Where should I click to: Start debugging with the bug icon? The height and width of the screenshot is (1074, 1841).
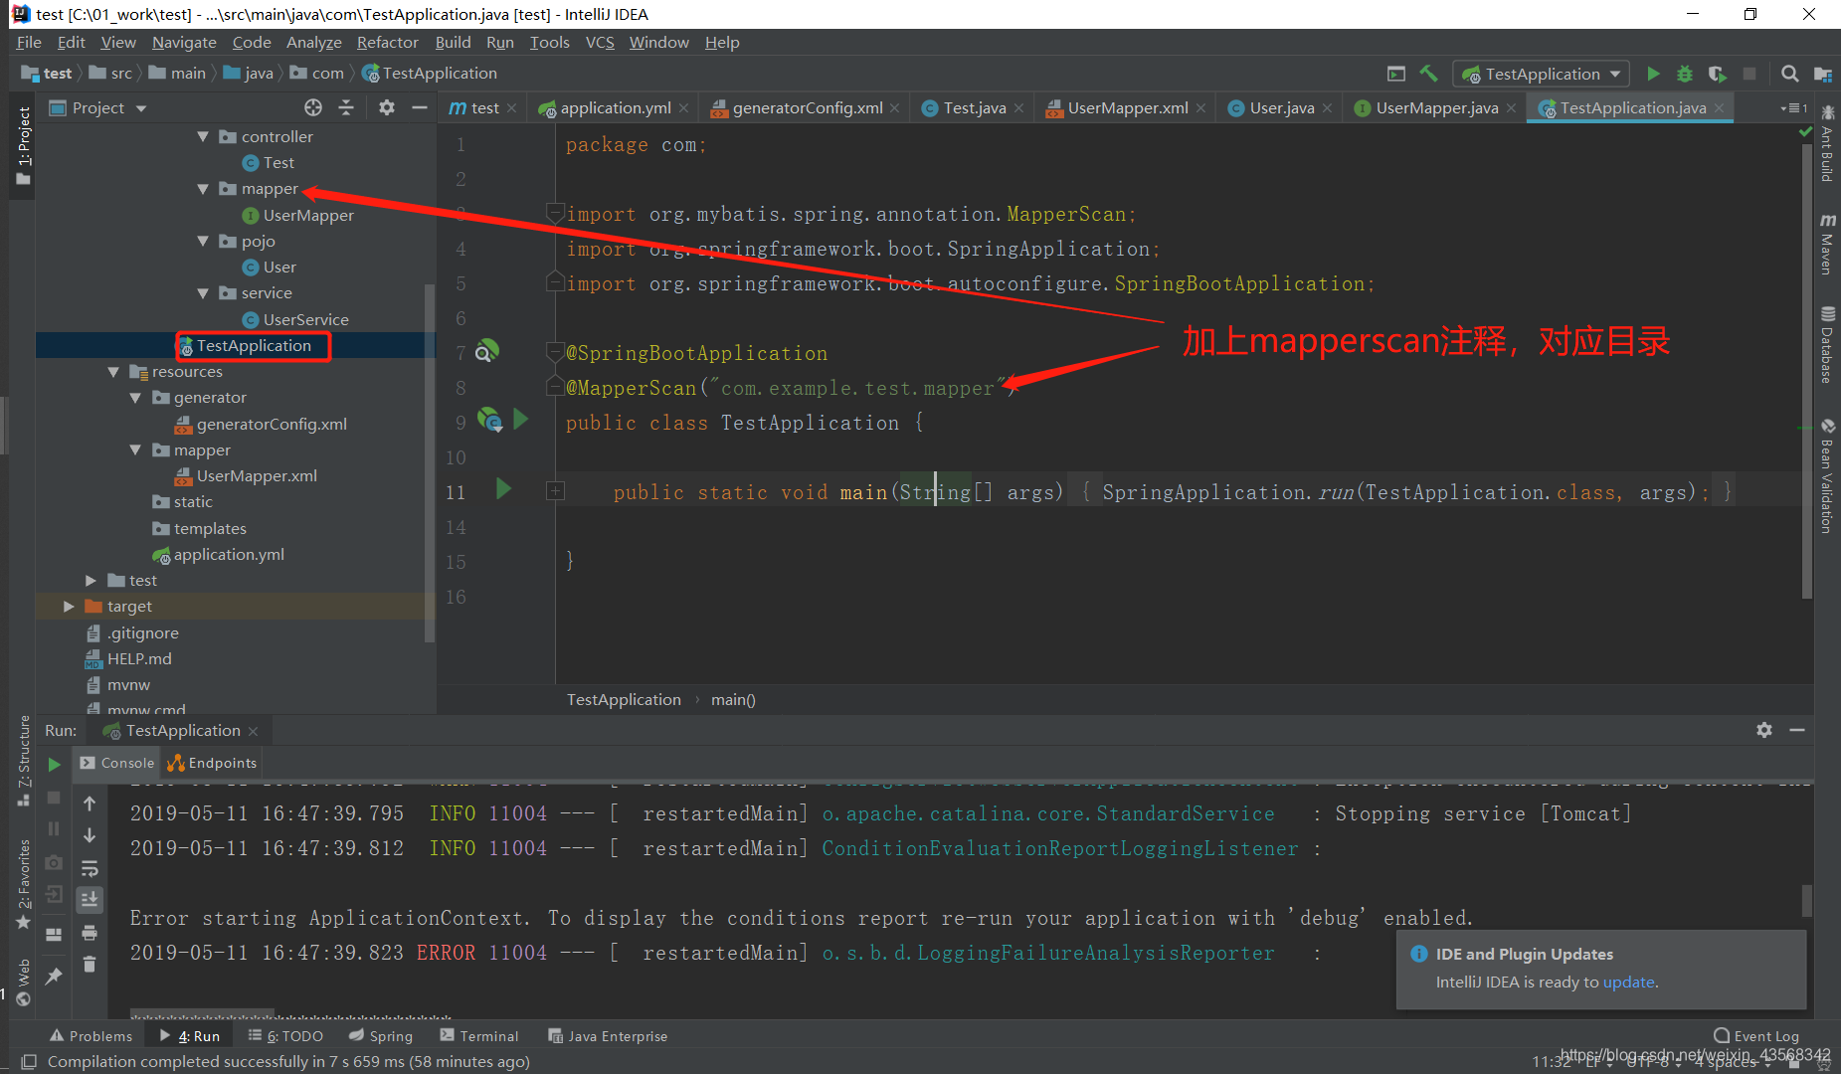click(x=1685, y=74)
